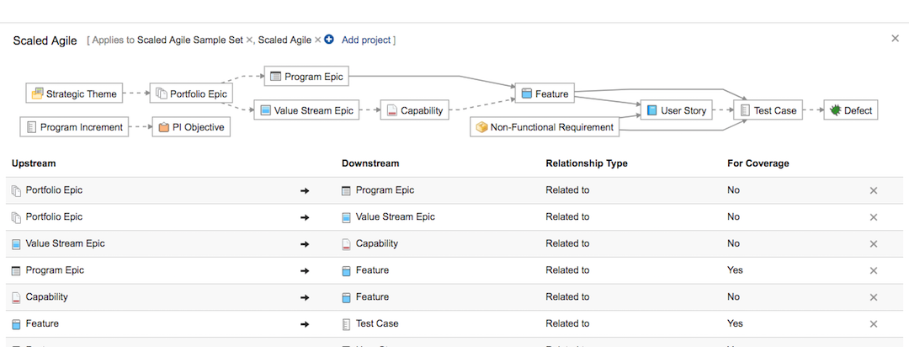
Task: Remove the Scaled Agile project tag
Action: click(x=317, y=40)
